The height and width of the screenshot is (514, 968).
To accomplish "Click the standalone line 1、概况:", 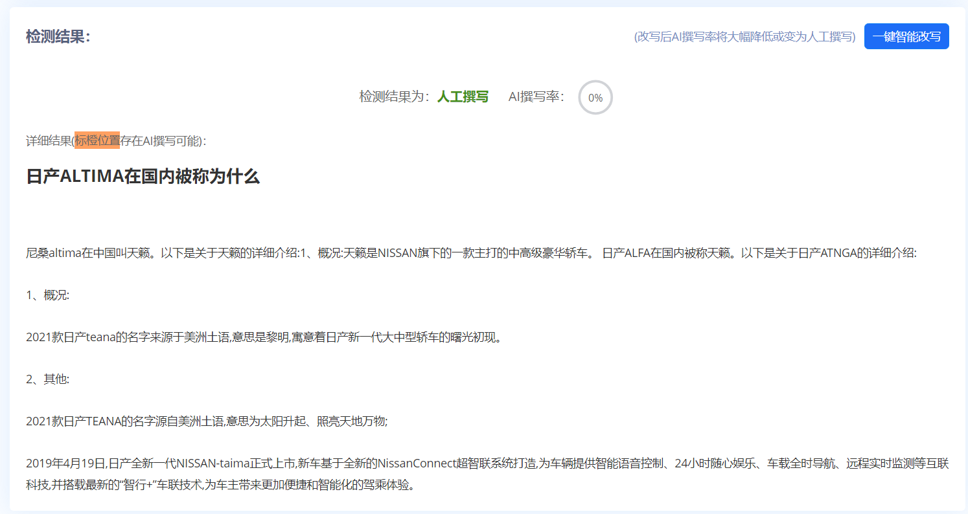I will click(47, 295).
